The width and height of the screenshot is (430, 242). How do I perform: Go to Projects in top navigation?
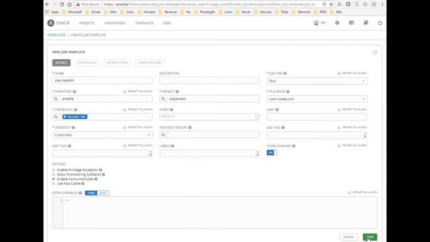pos(87,23)
